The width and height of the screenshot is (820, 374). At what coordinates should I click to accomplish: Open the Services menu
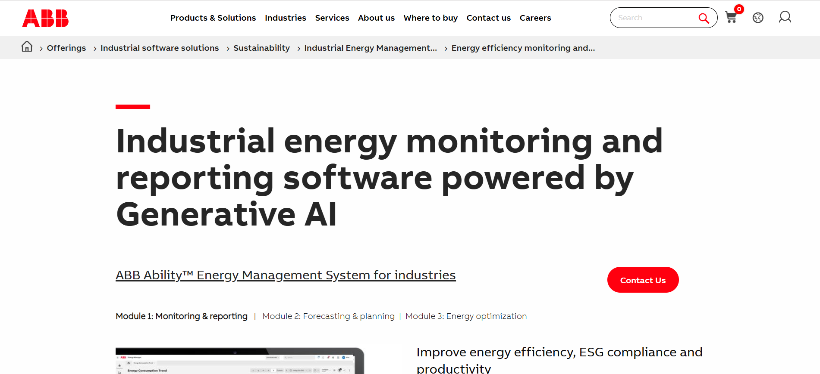point(332,18)
